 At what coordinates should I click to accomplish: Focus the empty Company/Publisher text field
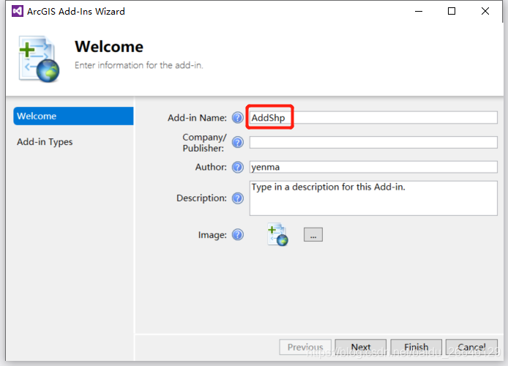point(373,143)
